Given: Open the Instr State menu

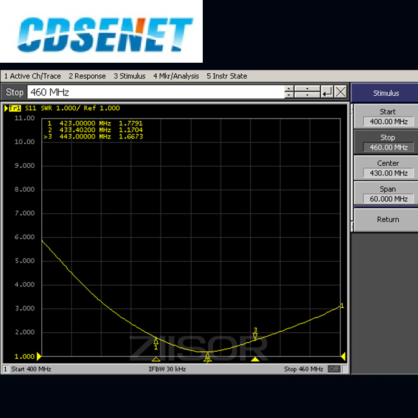Looking at the screenshot, I should (x=227, y=76).
